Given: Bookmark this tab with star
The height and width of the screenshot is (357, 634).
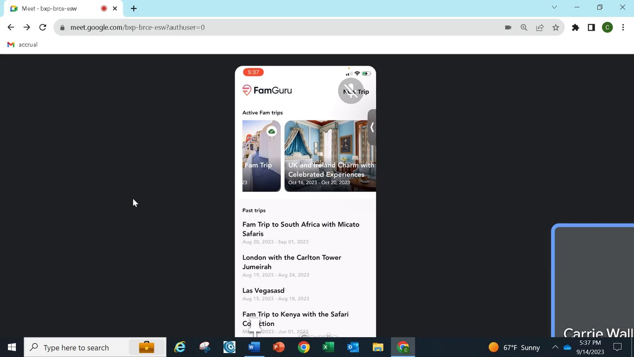Looking at the screenshot, I should tap(556, 28).
